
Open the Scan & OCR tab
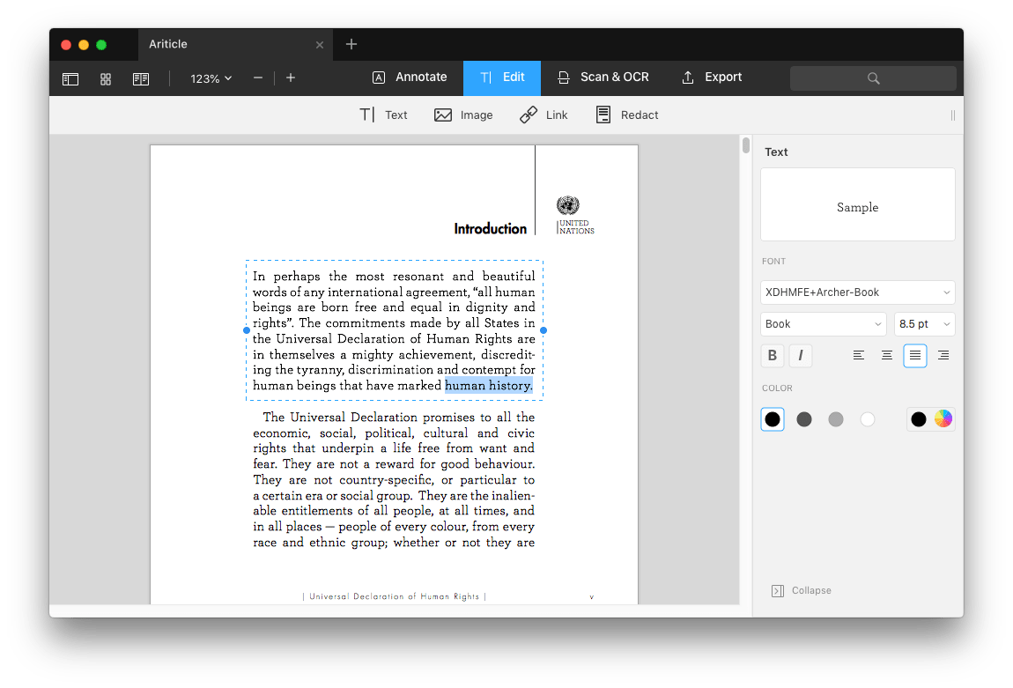point(603,78)
